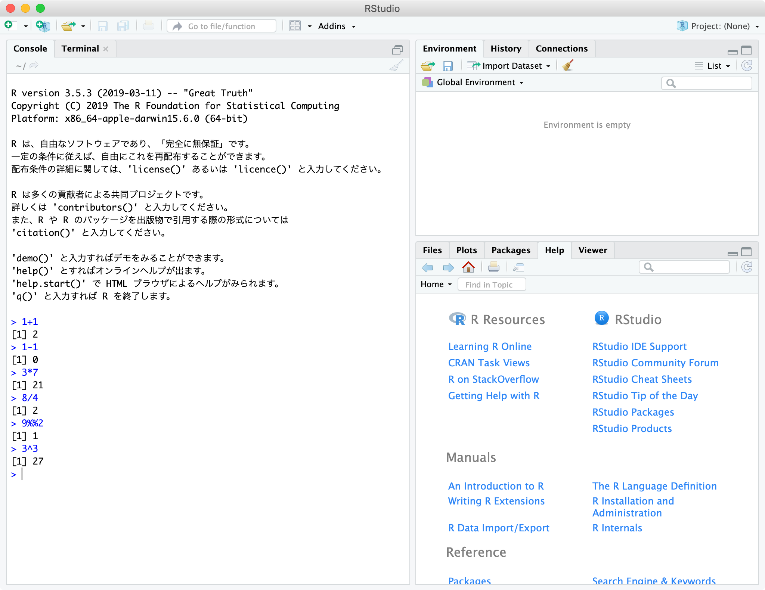Clear environment objects with broom icon

pyautogui.click(x=568, y=65)
